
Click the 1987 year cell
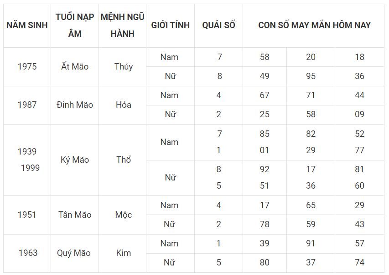[27, 105]
